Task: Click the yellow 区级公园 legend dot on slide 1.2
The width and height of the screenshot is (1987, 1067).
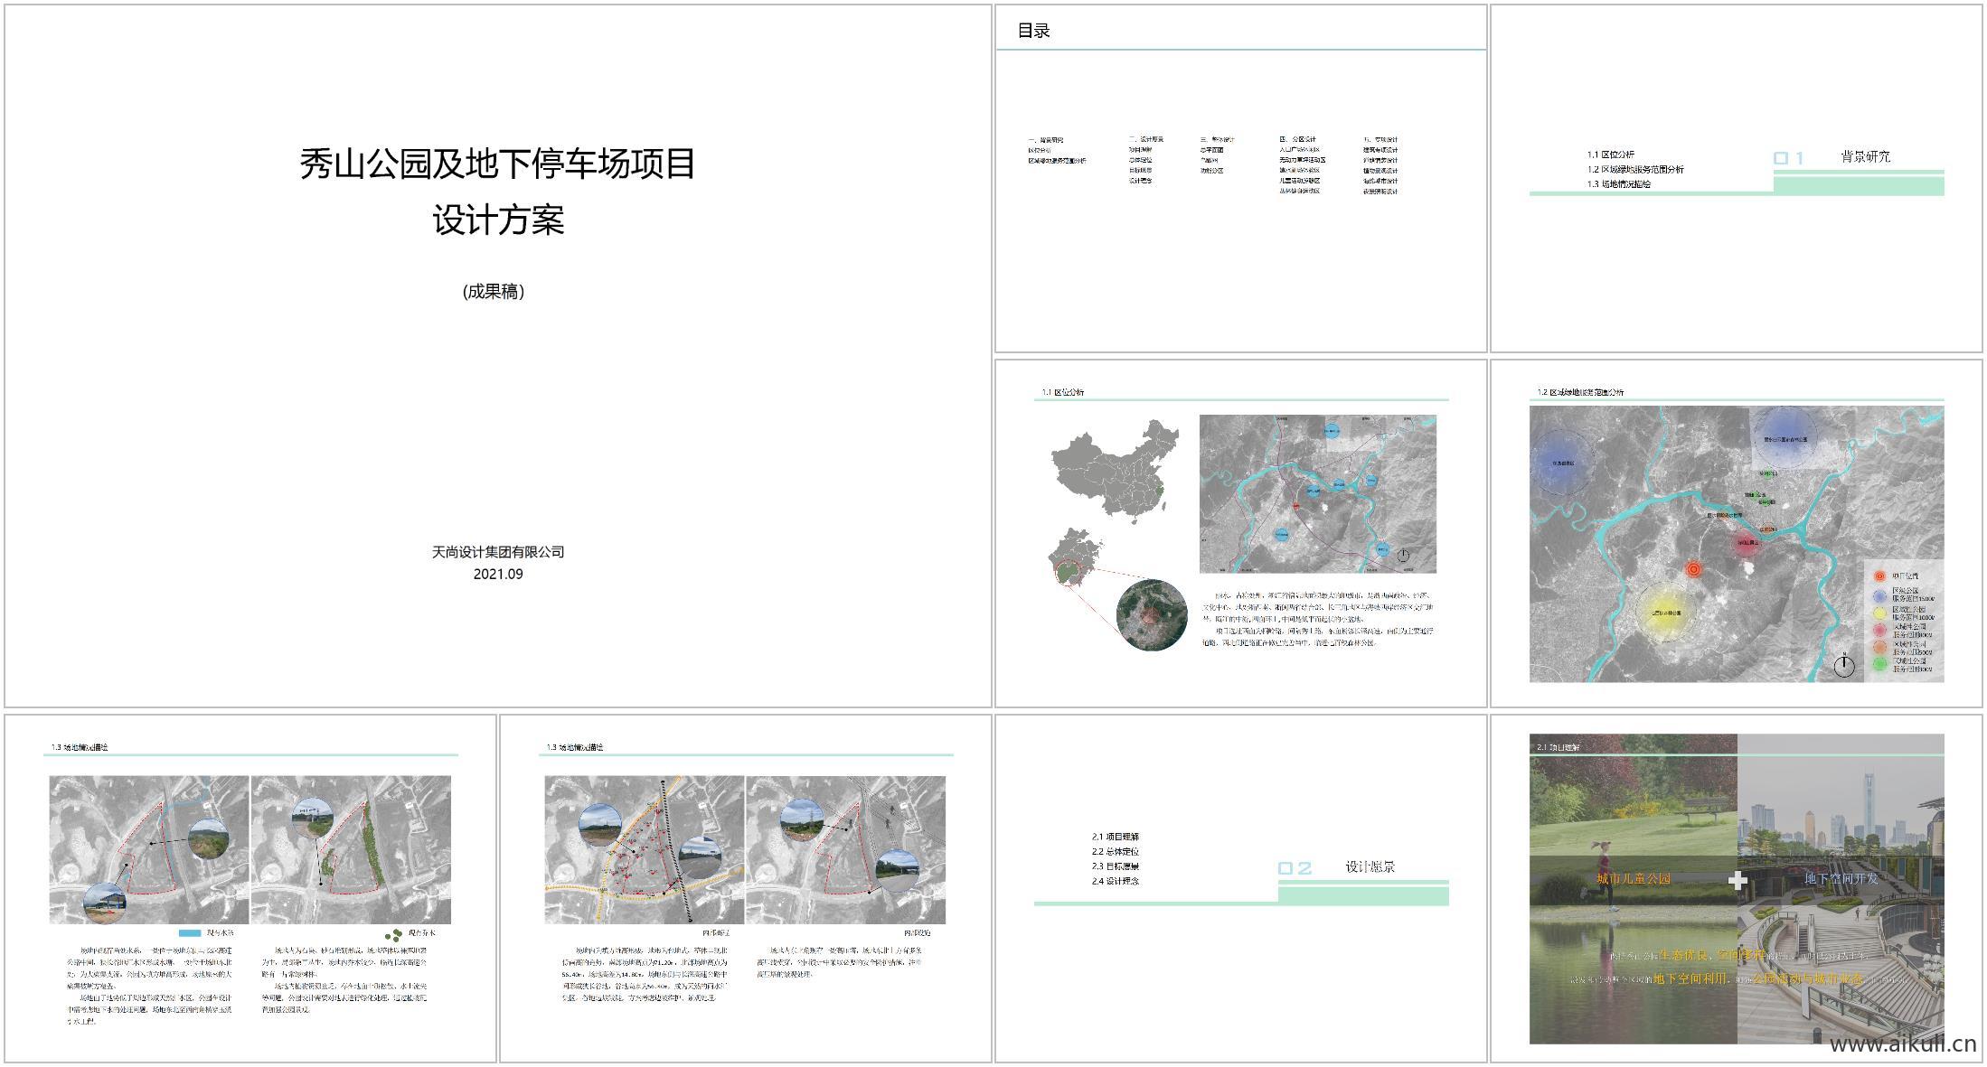Action: 1879,613
